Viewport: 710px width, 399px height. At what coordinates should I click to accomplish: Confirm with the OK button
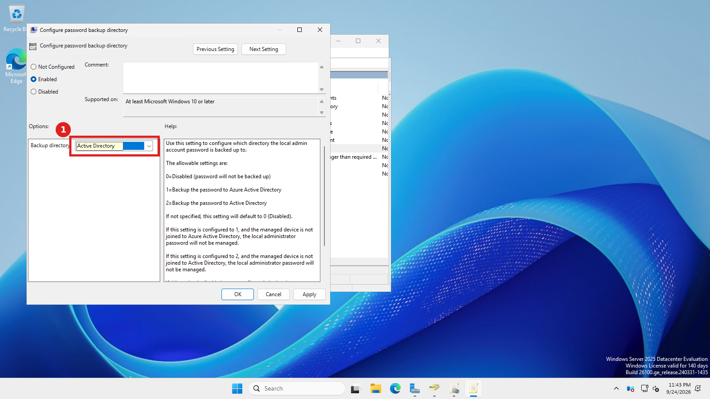pyautogui.click(x=238, y=294)
